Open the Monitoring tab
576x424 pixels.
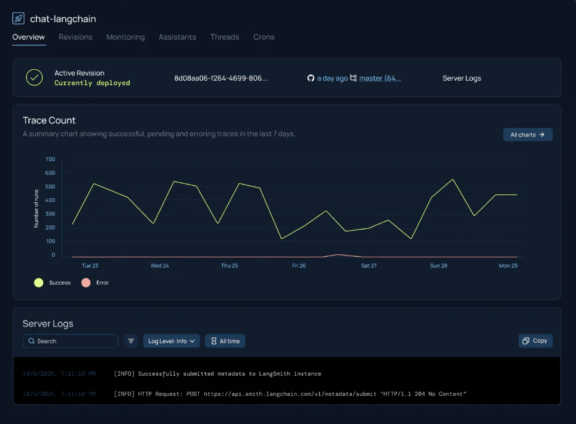tap(125, 37)
